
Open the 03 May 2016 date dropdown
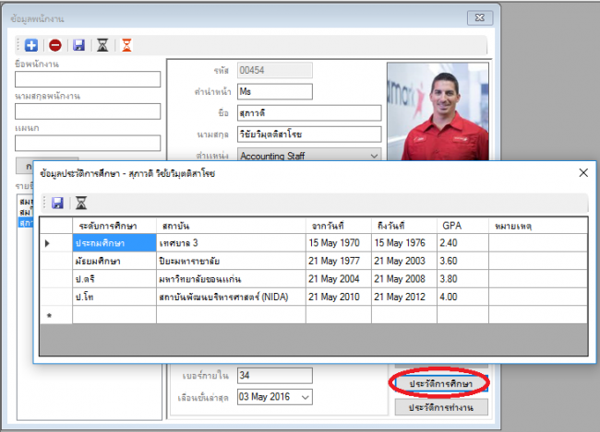click(305, 397)
